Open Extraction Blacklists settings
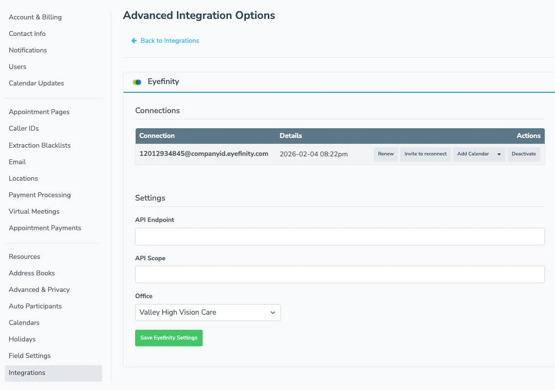555x390 pixels. (x=39, y=145)
